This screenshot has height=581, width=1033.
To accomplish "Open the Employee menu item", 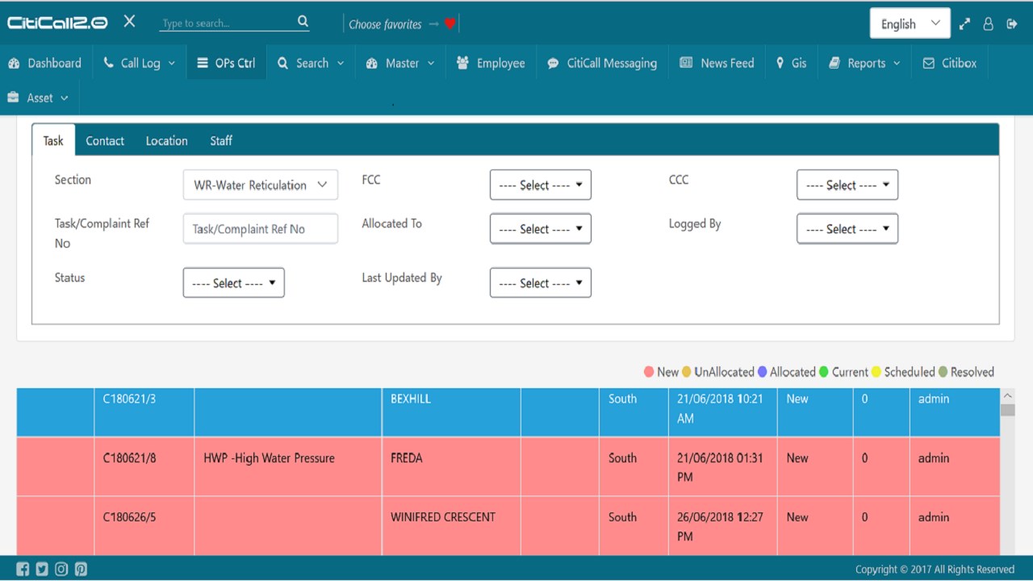I will 491,63.
